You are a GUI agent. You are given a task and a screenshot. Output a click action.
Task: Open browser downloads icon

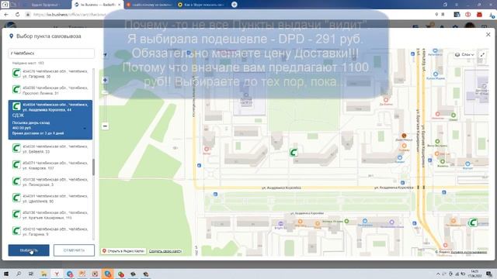(492, 15)
